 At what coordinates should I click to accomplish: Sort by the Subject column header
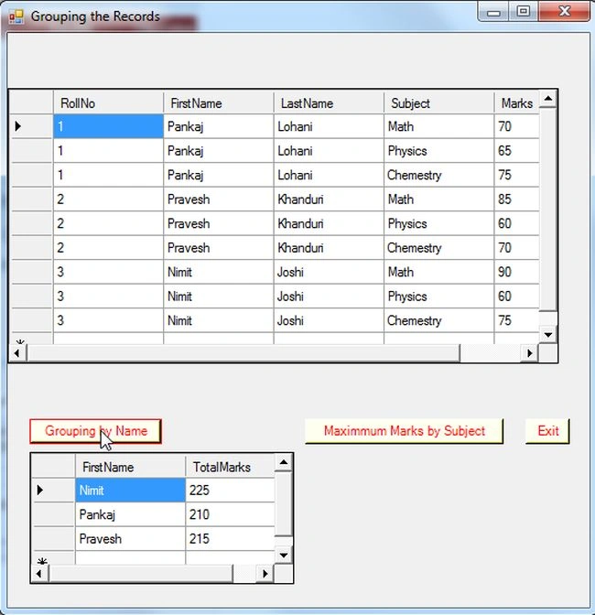[438, 103]
